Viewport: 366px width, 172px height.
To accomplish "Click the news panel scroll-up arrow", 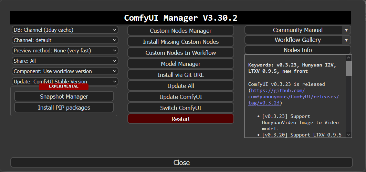I will (348, 58).
